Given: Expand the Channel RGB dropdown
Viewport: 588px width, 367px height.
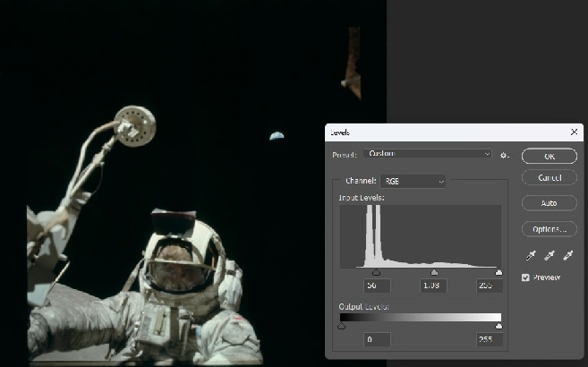Looking at the screenshot, I should coord(413,181).
